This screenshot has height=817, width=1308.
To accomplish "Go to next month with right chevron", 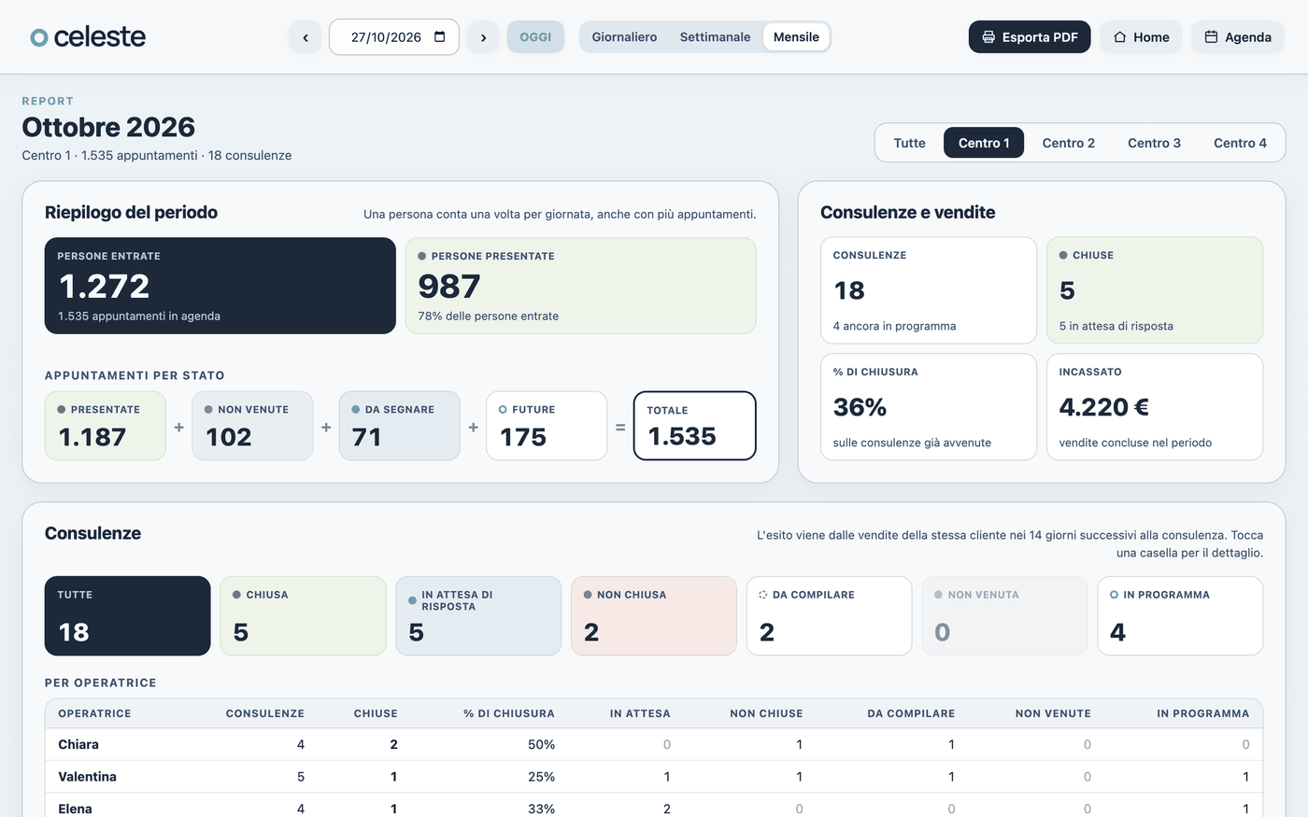I will pyautogui.click(x=483, y=37).
